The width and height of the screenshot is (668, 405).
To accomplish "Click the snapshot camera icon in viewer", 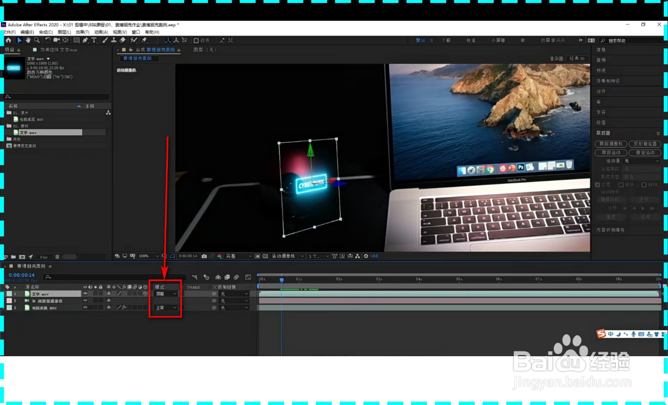I will click(x=204, y=256).
